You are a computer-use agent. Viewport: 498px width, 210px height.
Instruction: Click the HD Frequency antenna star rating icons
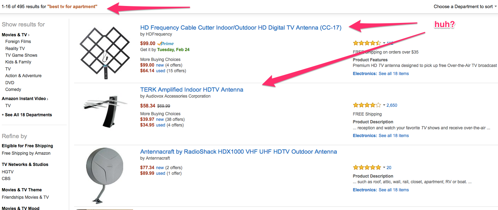pos(367,43)
